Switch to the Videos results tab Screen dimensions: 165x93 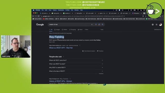coord(64,30)
